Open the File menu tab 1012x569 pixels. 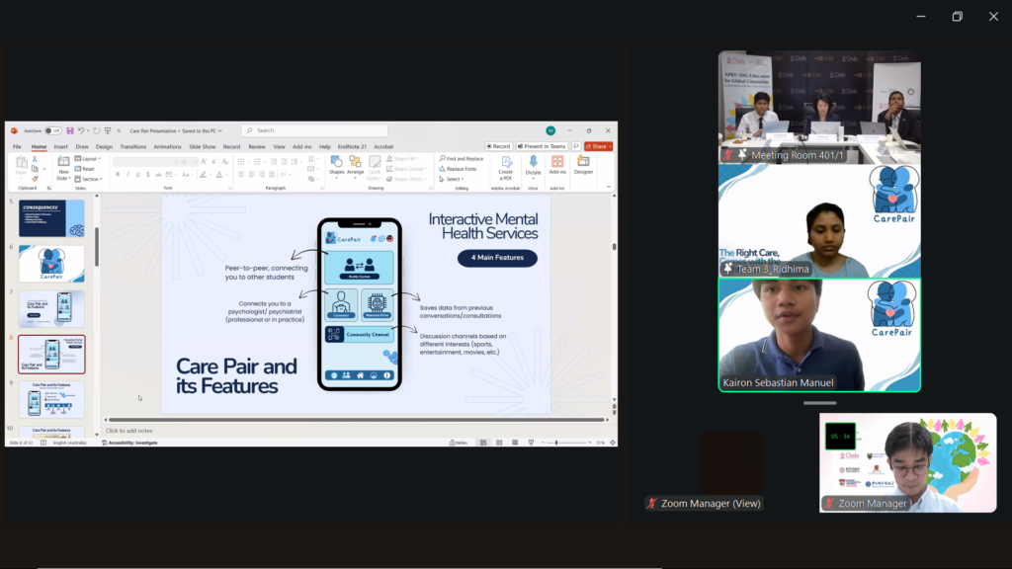[x=17, y=146]
